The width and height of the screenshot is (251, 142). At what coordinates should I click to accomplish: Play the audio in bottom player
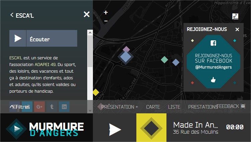pos(115,130)
